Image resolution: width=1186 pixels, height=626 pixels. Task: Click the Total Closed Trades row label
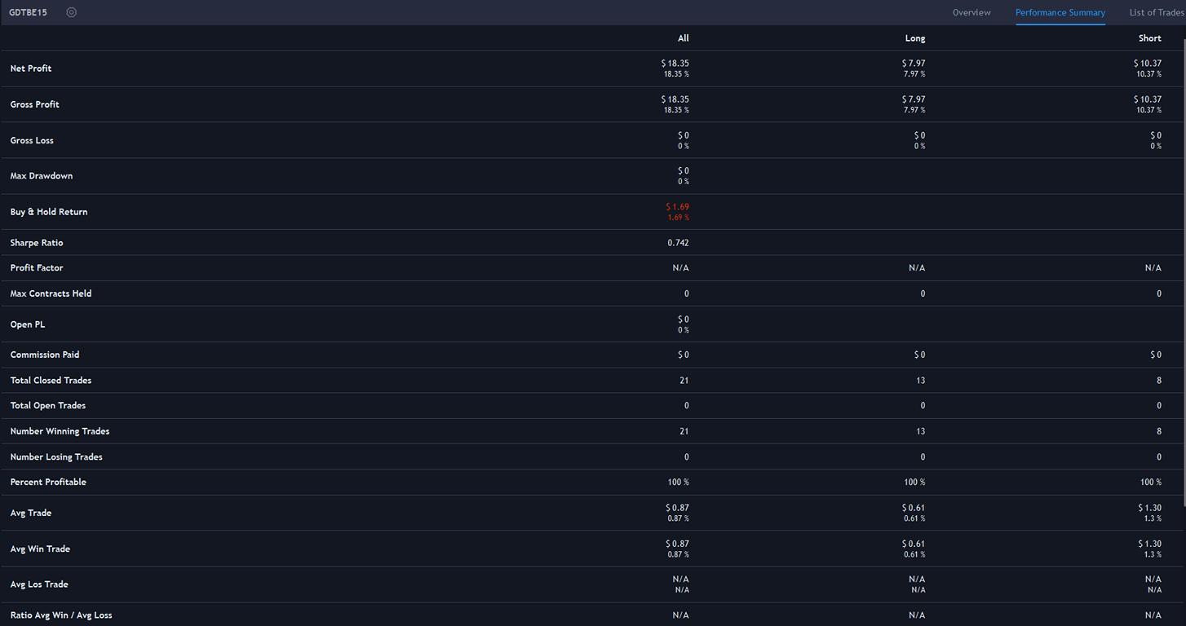51,381
